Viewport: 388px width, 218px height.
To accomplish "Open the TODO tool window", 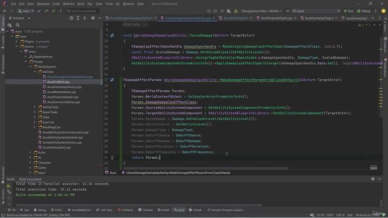I will click(x=56, y=210).
